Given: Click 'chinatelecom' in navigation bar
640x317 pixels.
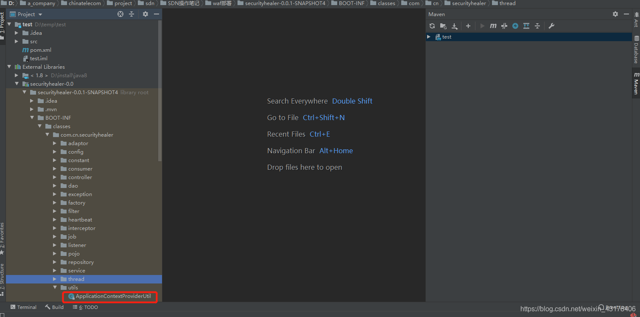Looking at the screenshot, I should 85,3.
